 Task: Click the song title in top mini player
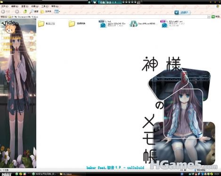coord(110,2)
